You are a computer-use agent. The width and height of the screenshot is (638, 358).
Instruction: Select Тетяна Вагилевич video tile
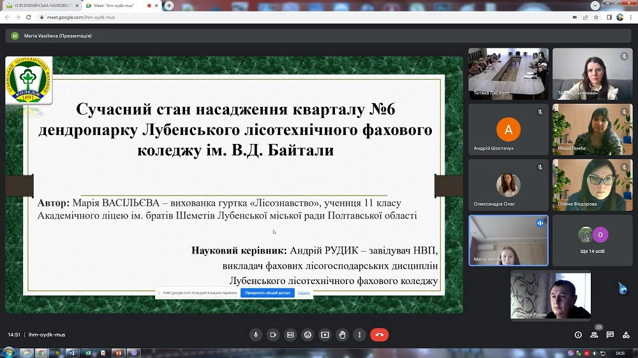click(x=593, y=74)
